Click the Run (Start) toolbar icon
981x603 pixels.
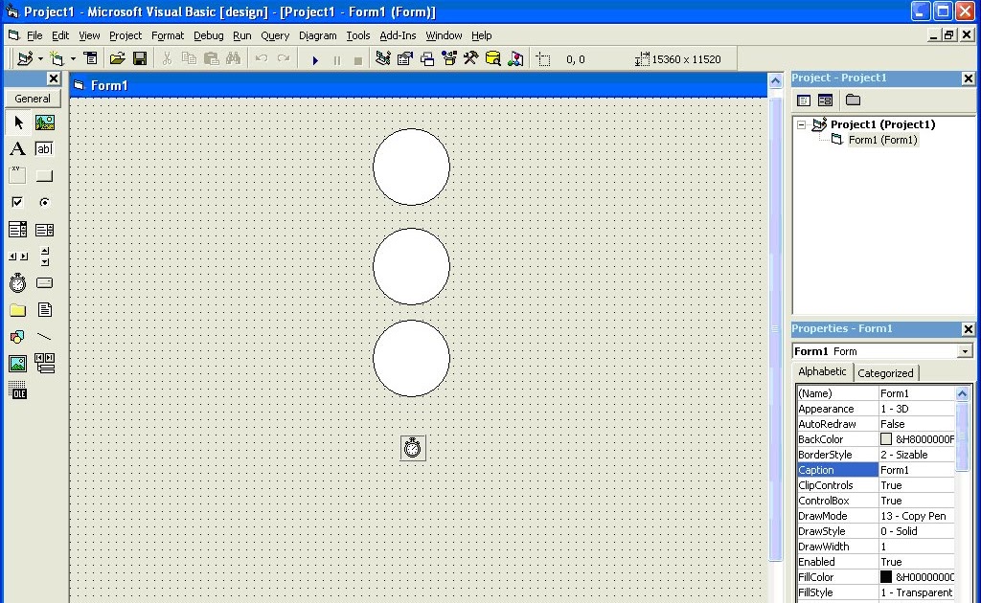[315, 58]
